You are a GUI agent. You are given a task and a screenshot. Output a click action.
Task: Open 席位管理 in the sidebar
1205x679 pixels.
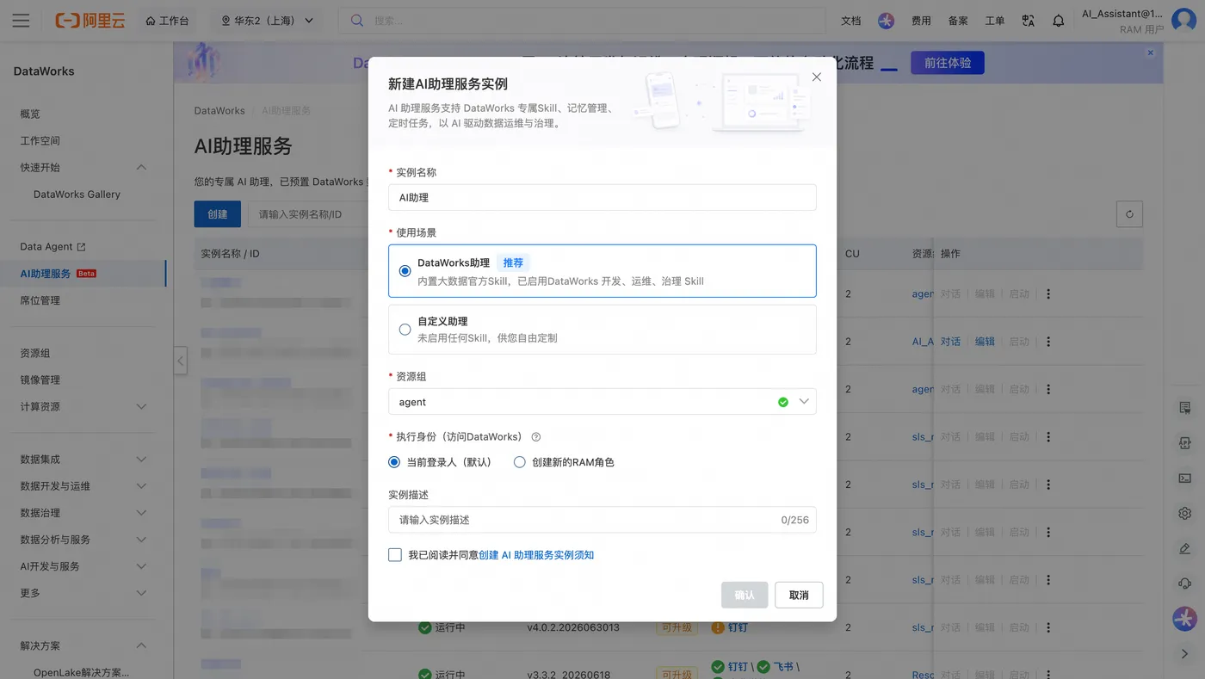click(x=40, y=300)
